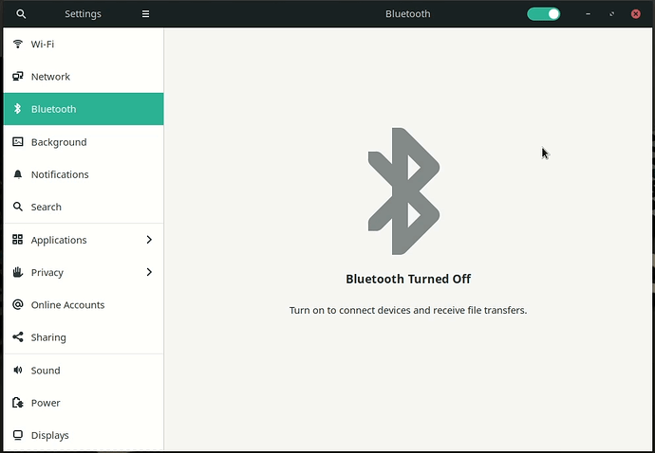This screenshot has height=453, width=655.
Task: Go to Sharing label in sidebar
Action: pos(48,337)
